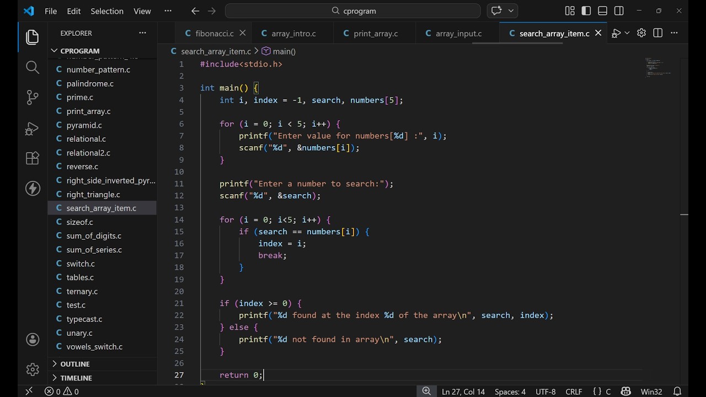The width and height of the screenshot is (706, 397).
Task: Open the Copilot chat dropdown arrow
Action: (x=511, y=11)
